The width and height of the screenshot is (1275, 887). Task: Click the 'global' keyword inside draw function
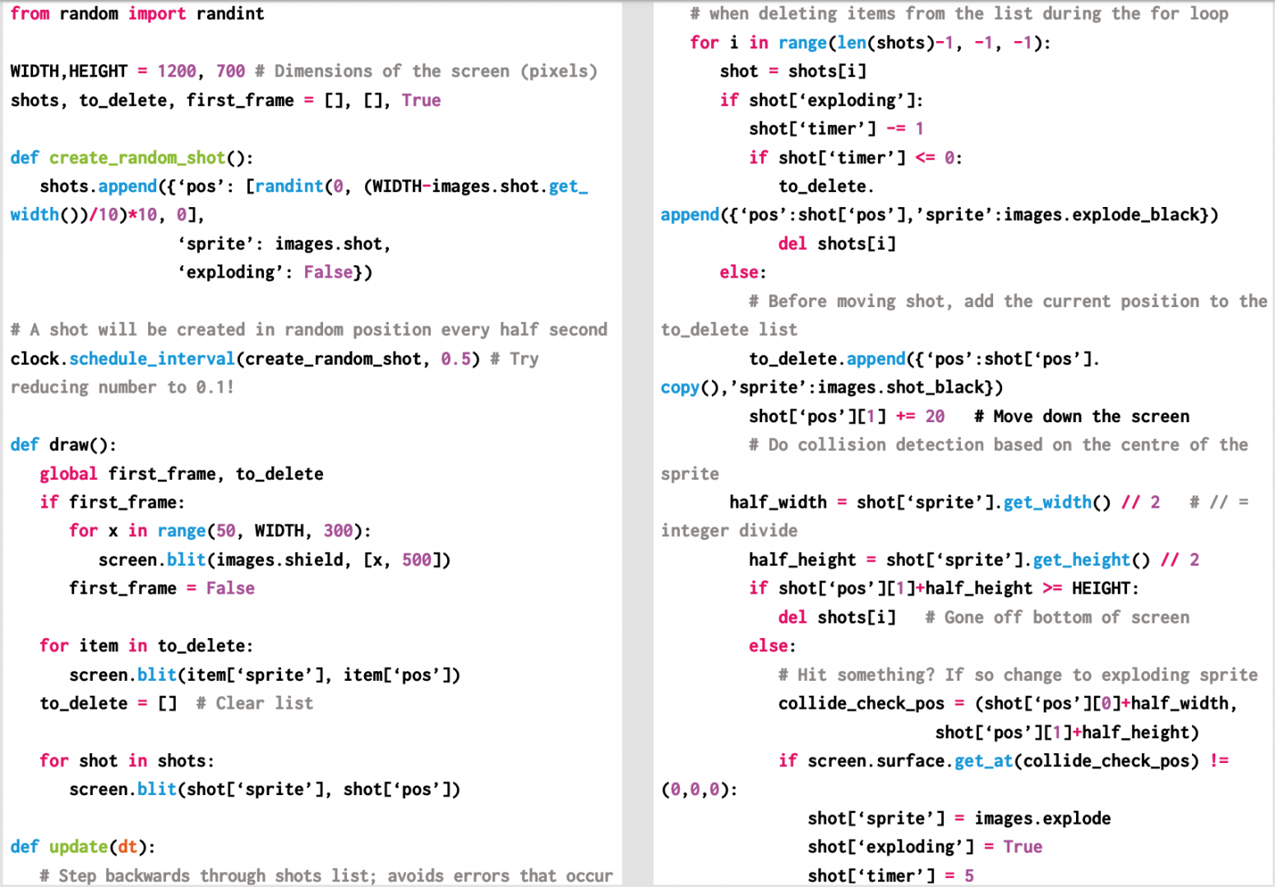(68, 474)
